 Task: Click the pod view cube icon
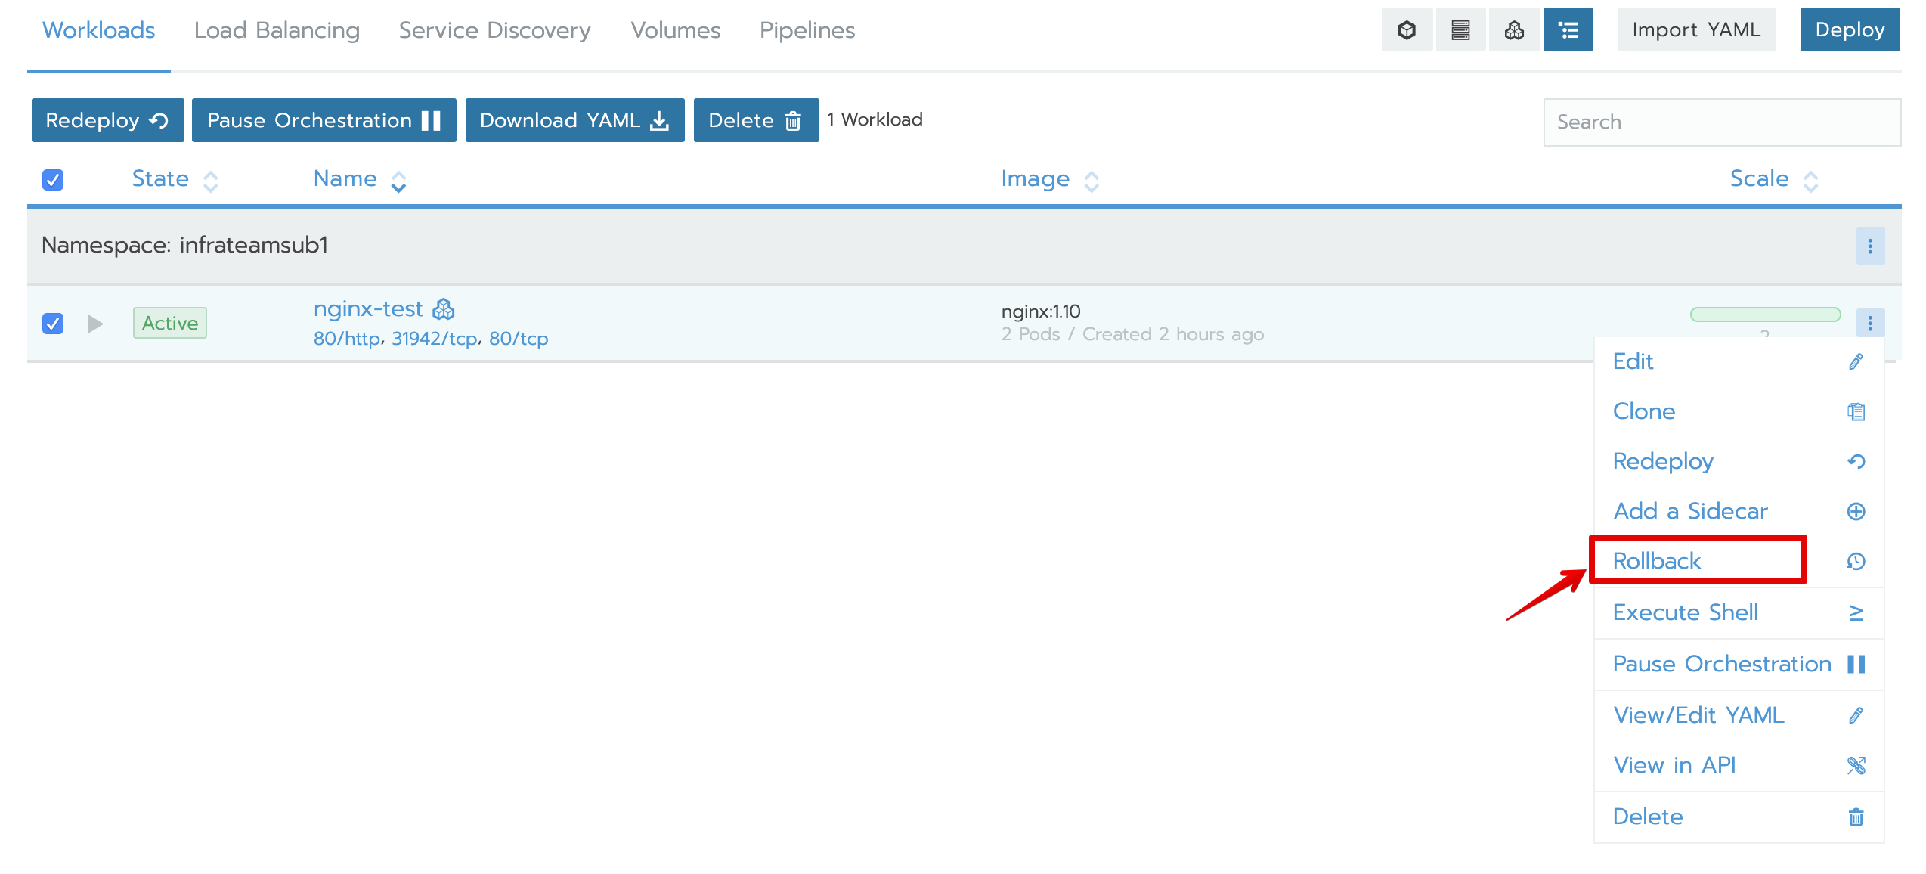[1406, 30]
